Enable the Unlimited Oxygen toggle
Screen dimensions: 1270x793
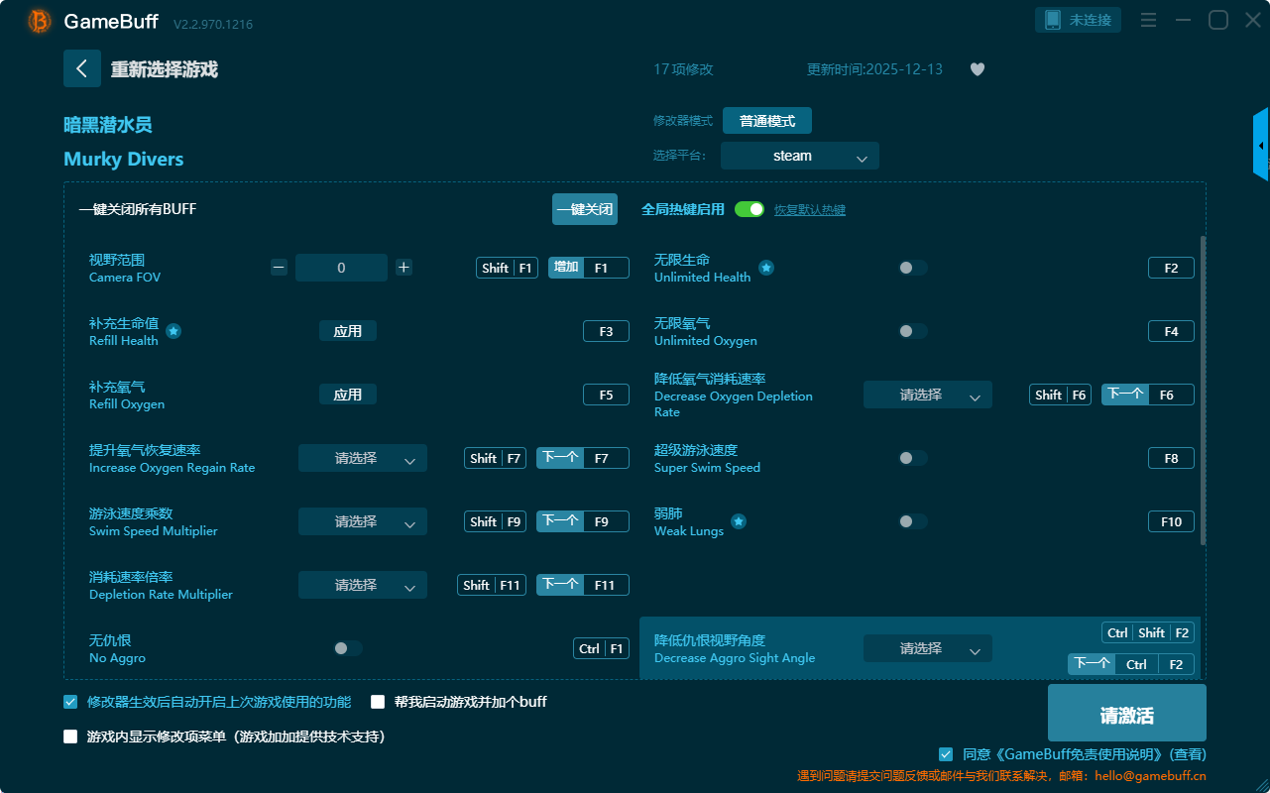(913, 331)
